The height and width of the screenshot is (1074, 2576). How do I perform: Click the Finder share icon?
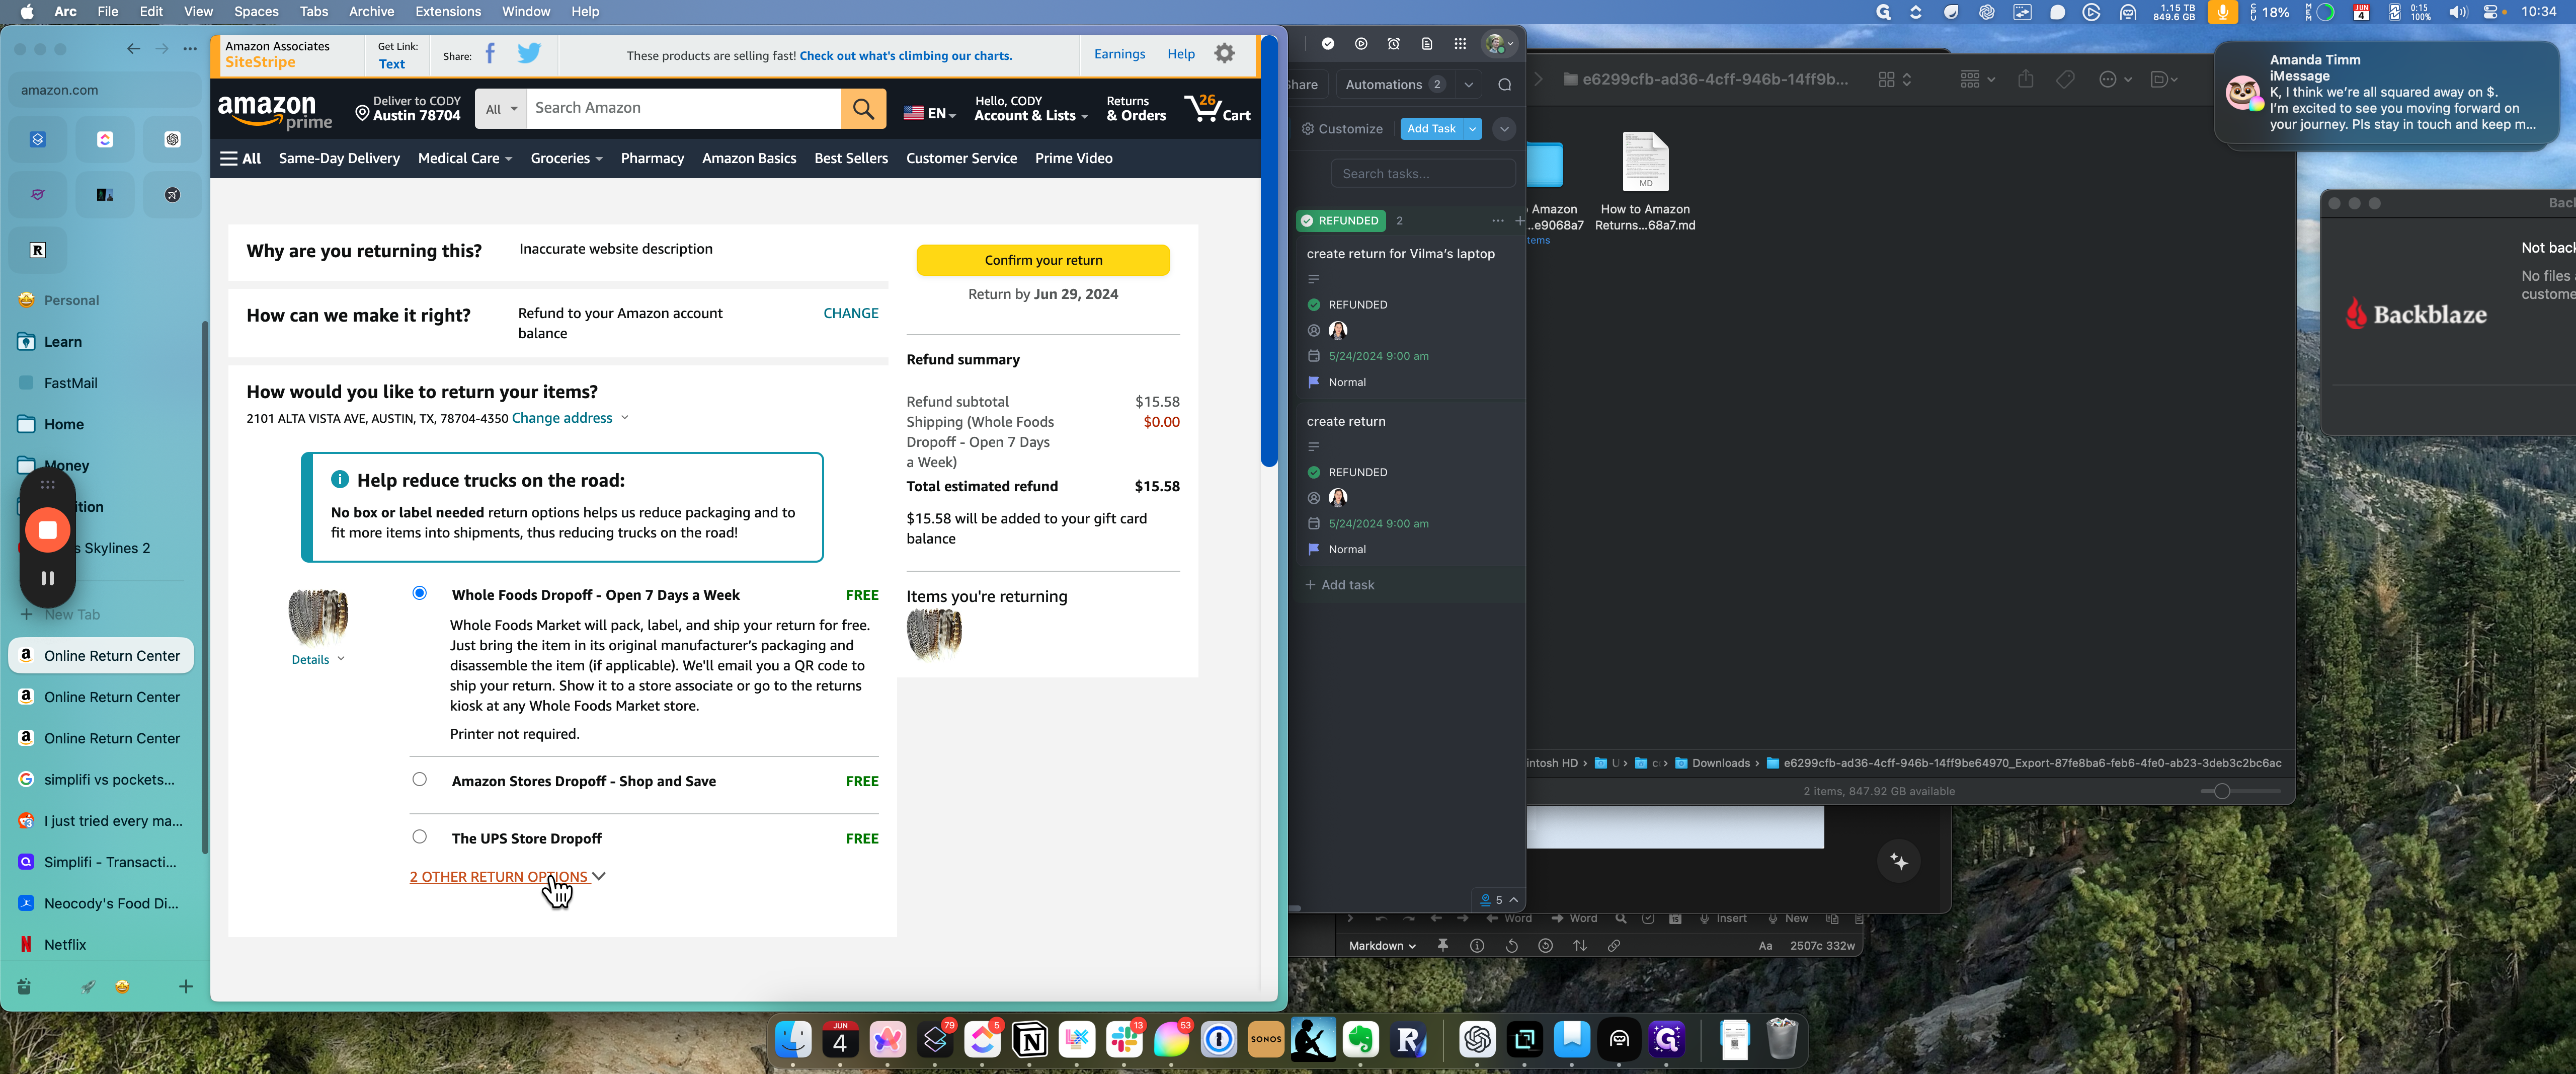[2025, 79]
